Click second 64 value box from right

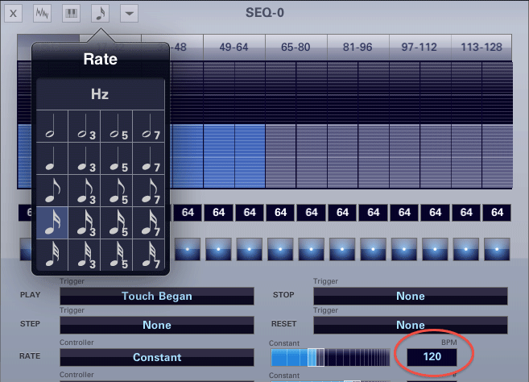pyautogui.click(x=466, y=213)
